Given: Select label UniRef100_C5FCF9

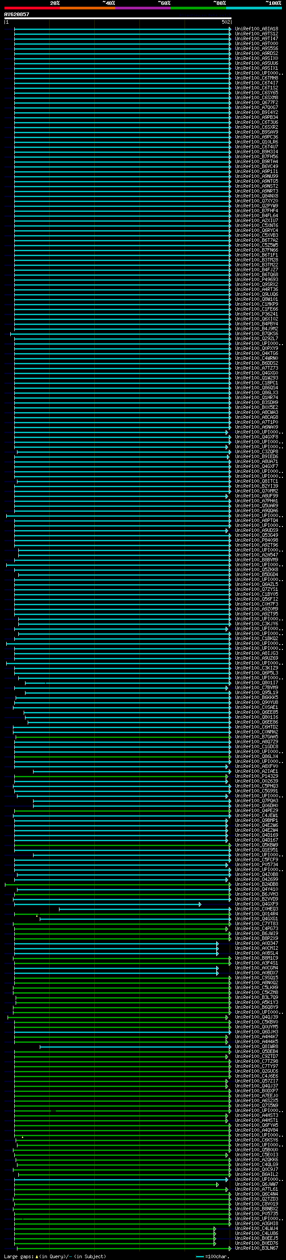Looking at the screenshot, I should click(x=257, y=860).
